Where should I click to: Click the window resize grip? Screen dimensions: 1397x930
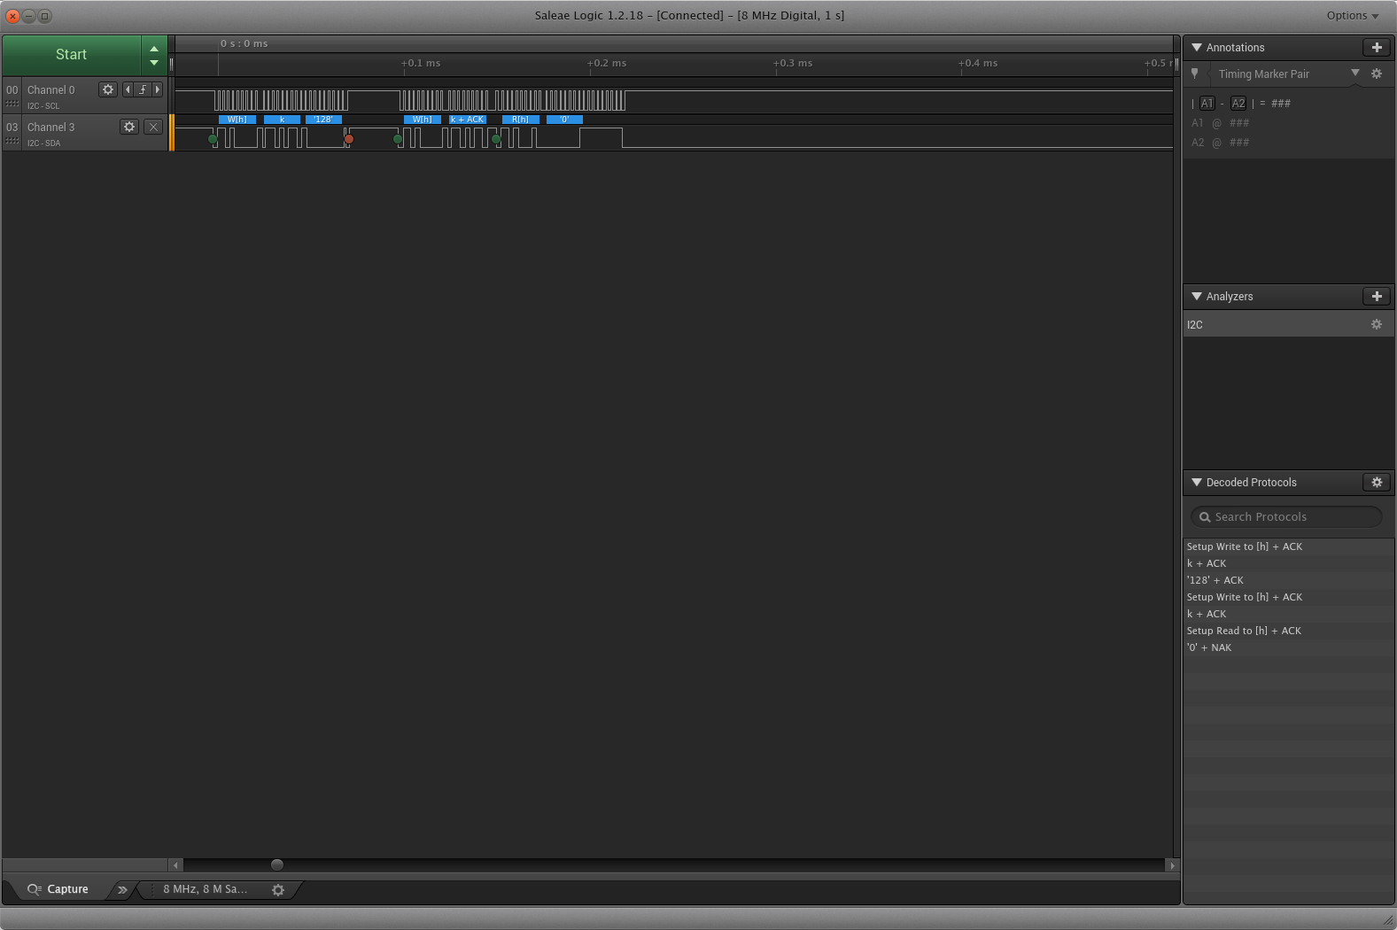[x=1387, y=920]
